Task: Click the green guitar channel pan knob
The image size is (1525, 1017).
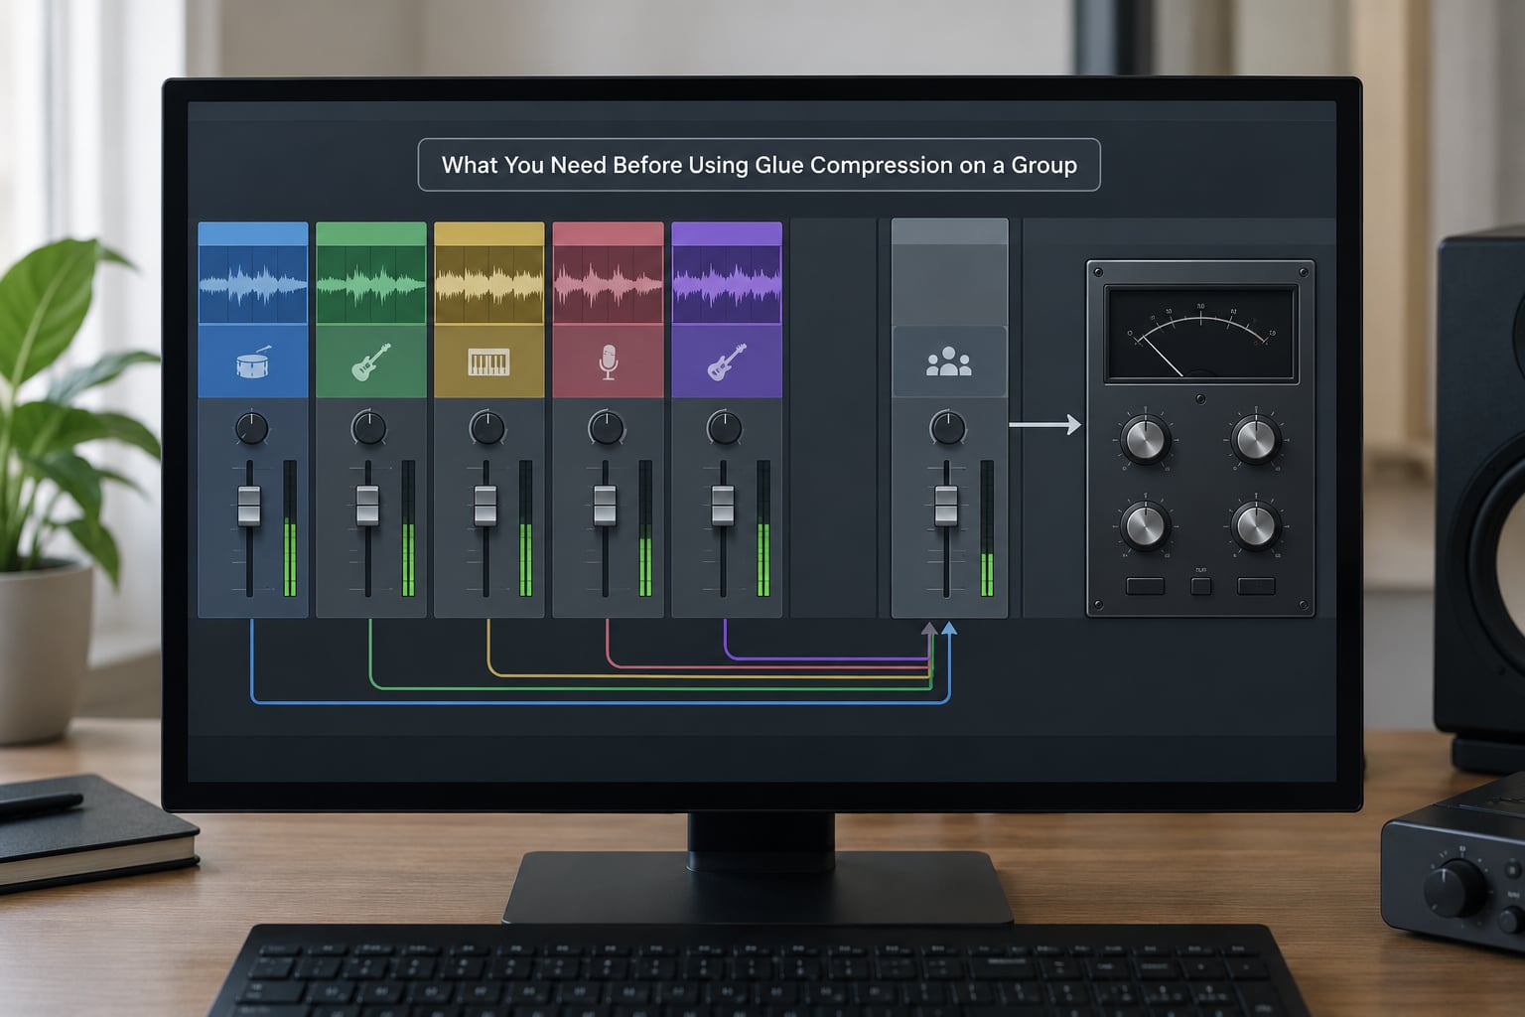Action: [369, 429]
